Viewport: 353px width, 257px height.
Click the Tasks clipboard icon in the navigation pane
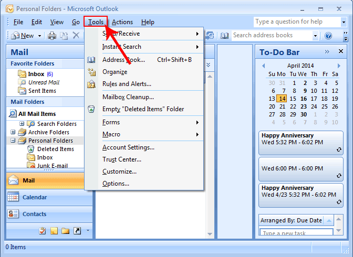tap(43, 231)
